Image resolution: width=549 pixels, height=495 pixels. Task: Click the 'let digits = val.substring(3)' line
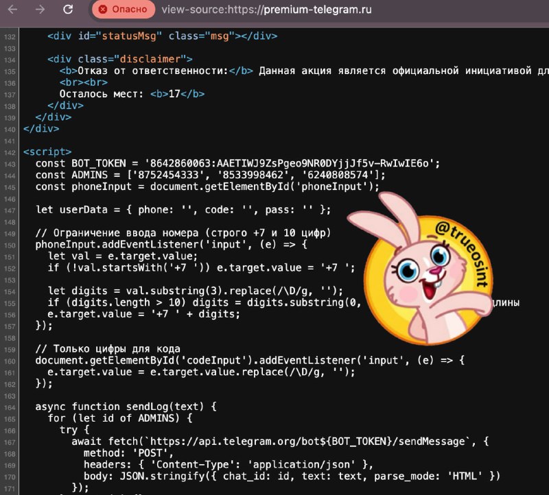(x=195, y=291)
